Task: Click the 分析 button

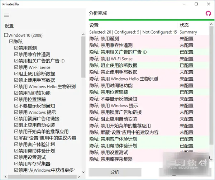Action: tap(115, 172)
